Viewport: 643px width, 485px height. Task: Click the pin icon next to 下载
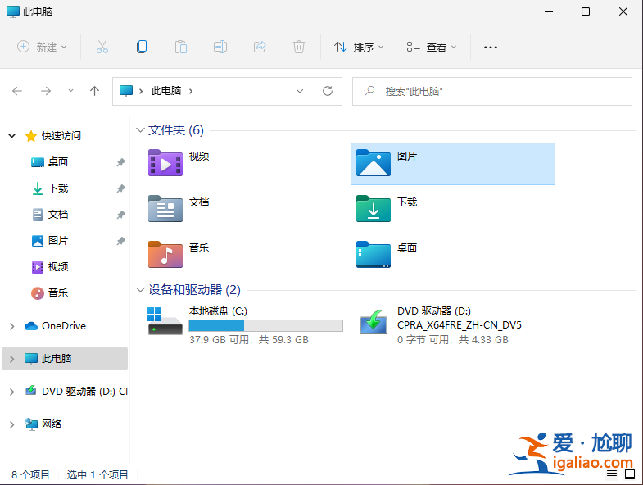coord(120,188)
